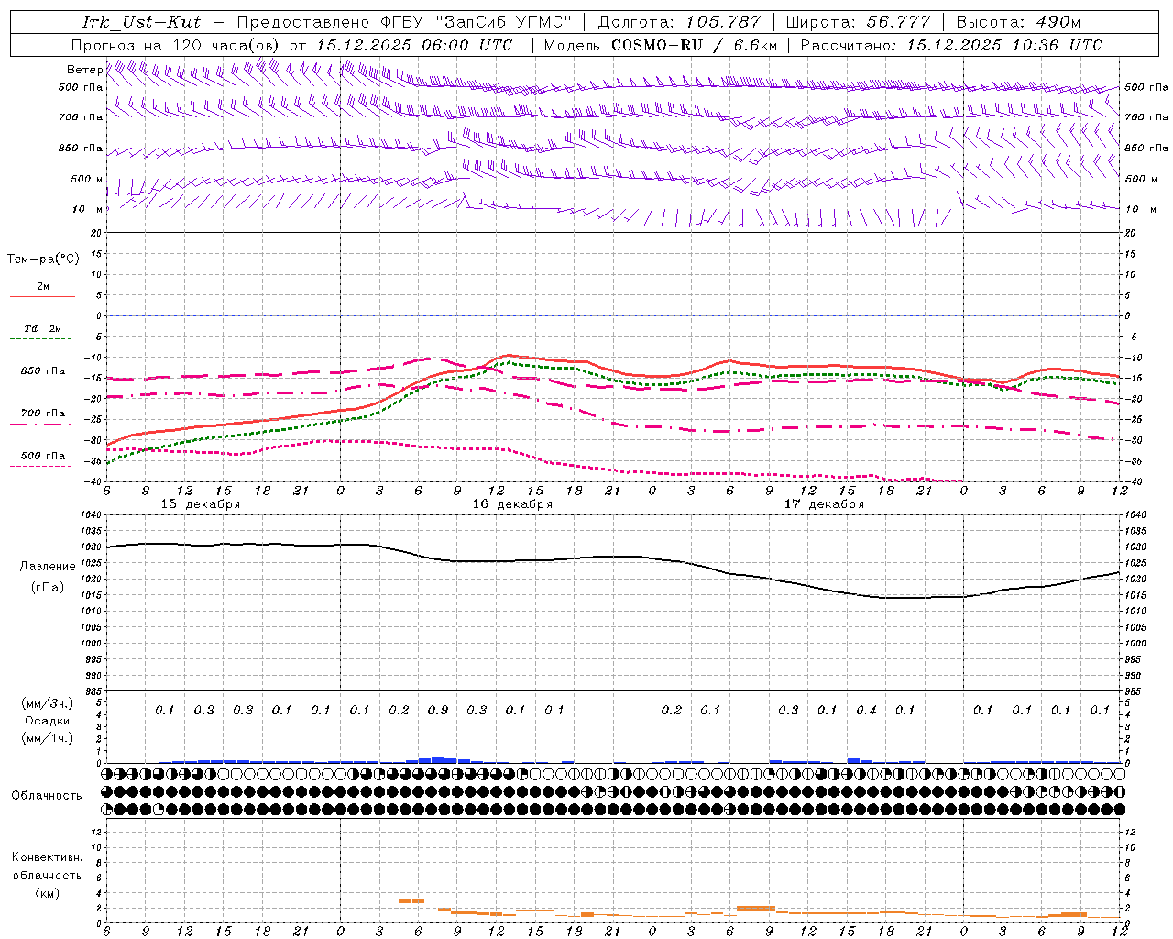This screenshot has height=939, width=1173.
Task: Click the computed time Рассчитано: 15.12.2025 10:36 UTC
Action: 951,45
